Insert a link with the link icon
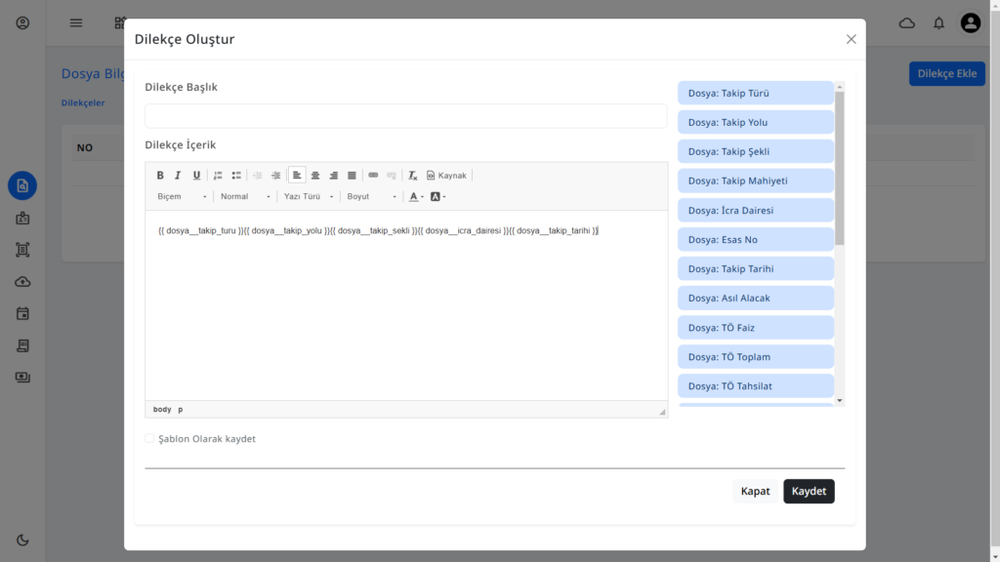The image size is (1000, 562). pos(373,176)
